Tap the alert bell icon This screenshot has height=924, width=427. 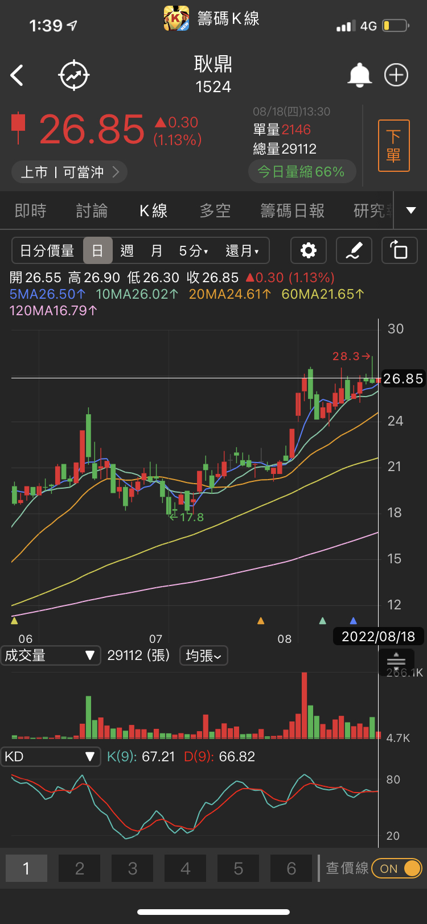[359, 75]
